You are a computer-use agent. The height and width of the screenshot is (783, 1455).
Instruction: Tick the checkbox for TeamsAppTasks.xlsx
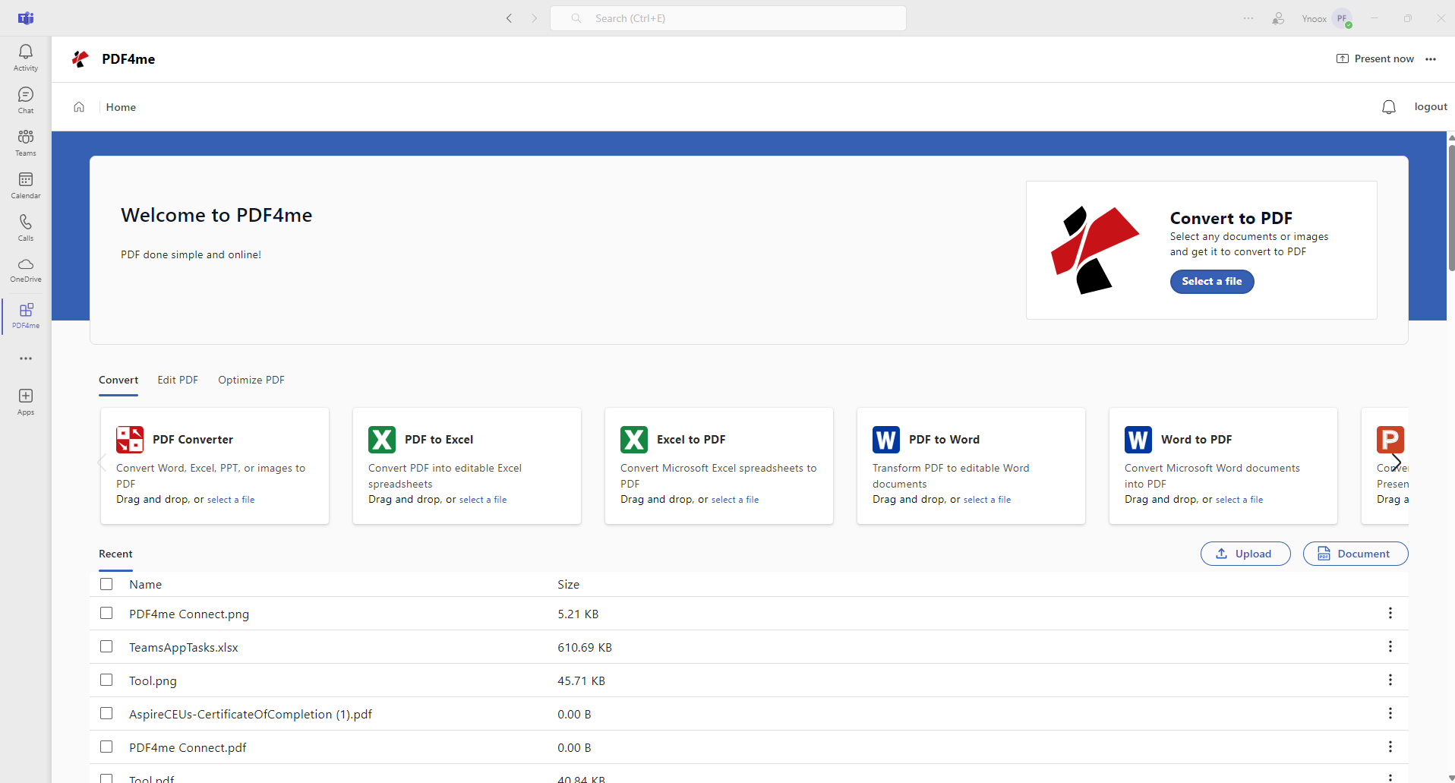tap(106, 646)
